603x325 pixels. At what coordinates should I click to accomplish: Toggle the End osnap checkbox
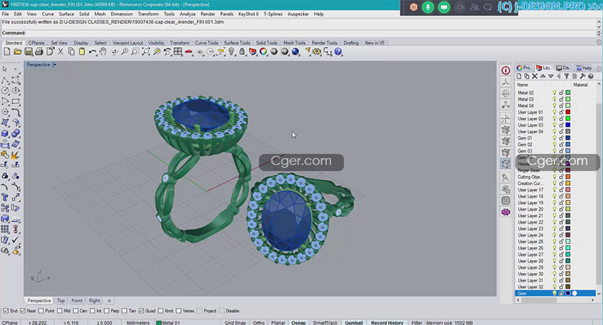click(x=5, y=311)
